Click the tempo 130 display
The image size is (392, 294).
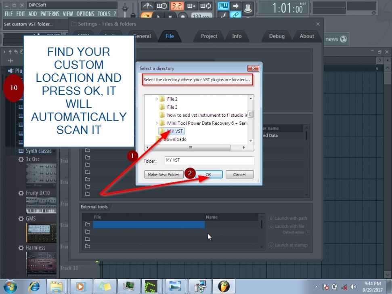pos(201,16)
